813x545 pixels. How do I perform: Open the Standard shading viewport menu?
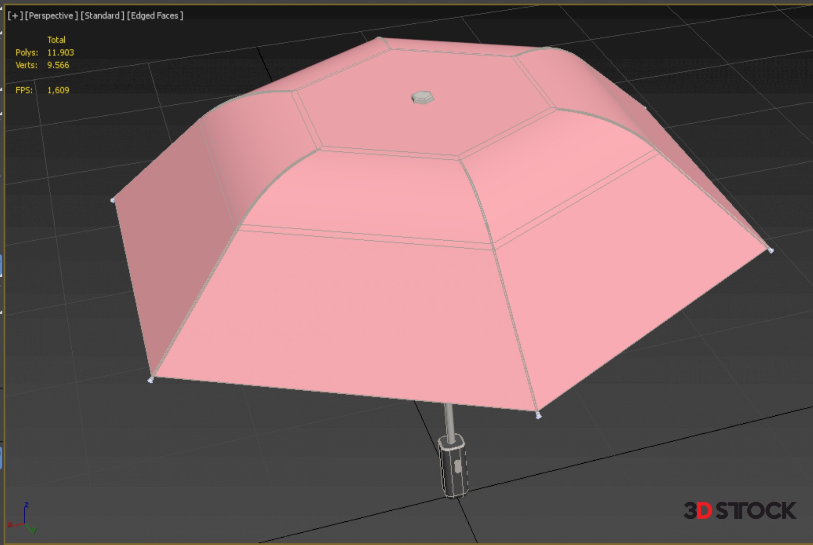click(x=102, y=16)
